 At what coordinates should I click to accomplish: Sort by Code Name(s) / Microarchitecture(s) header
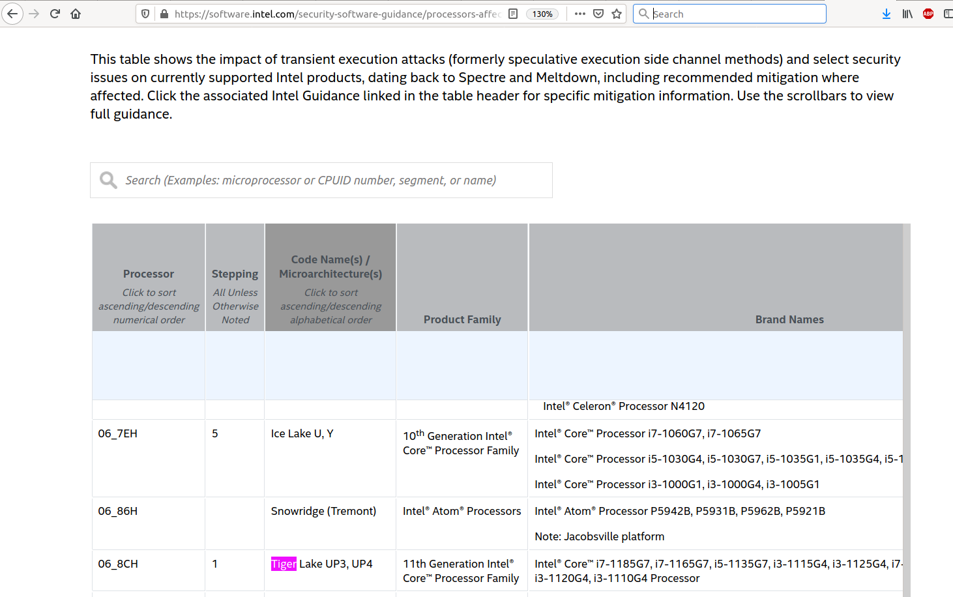pyautogui.click(x=330, y=267)
